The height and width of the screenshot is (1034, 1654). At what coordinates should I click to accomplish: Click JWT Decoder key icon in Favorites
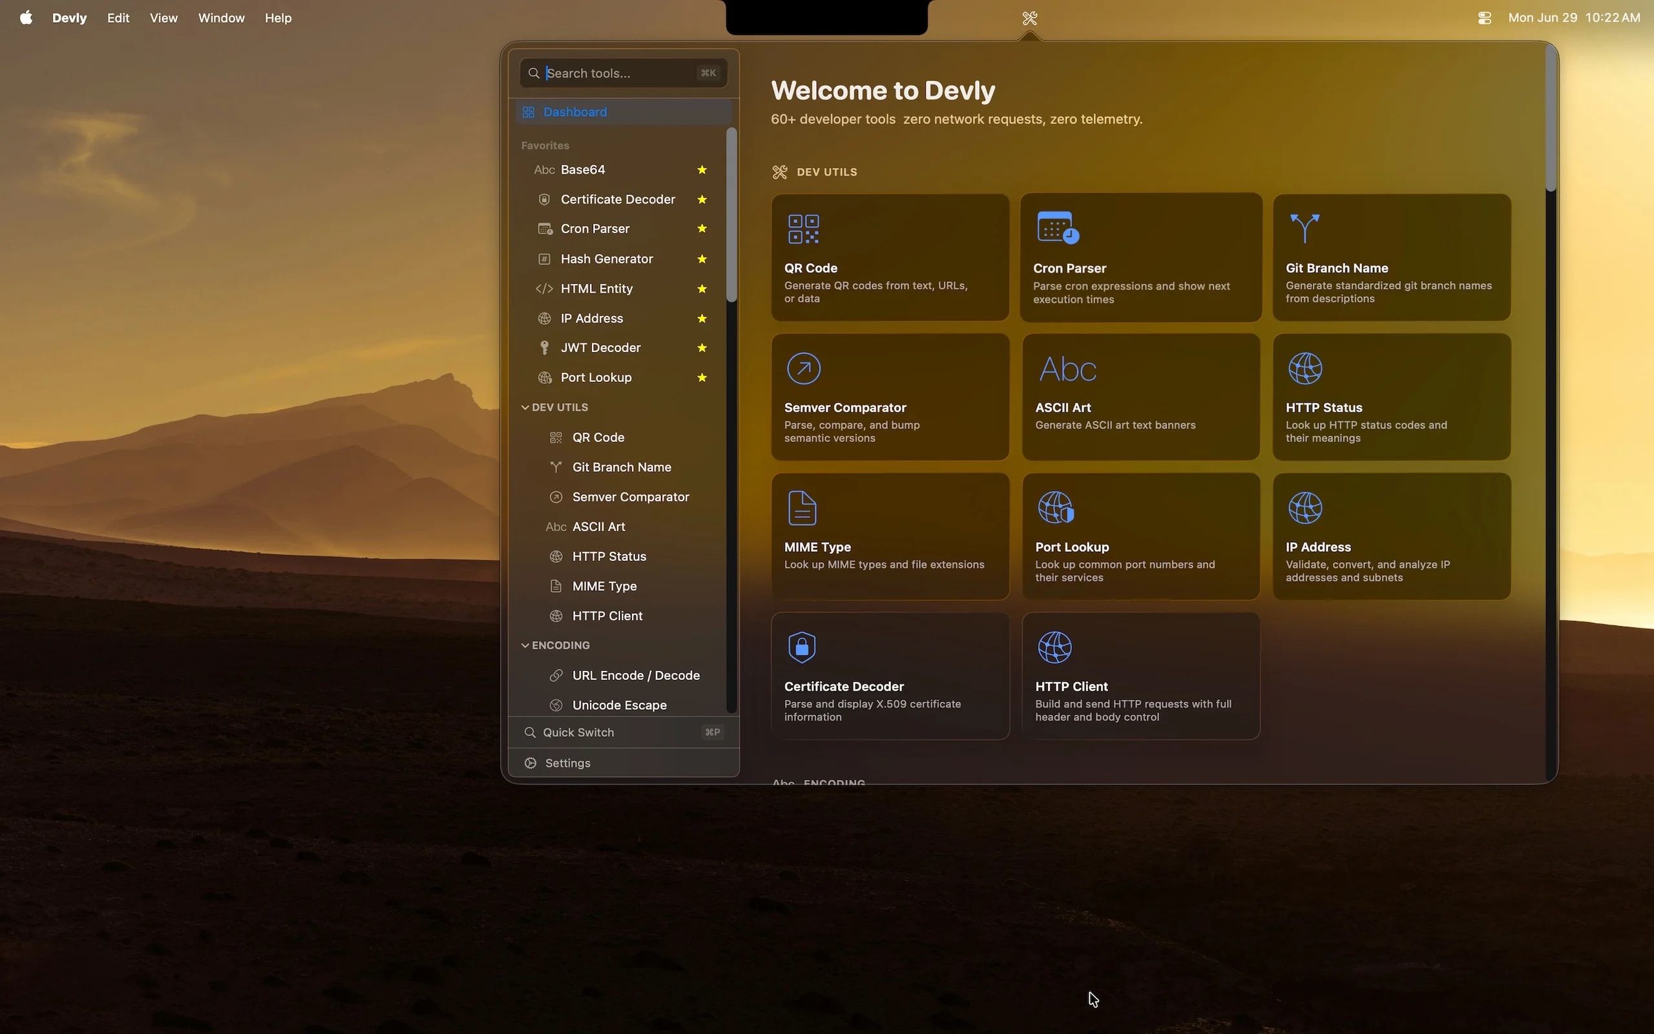(544, 348)
